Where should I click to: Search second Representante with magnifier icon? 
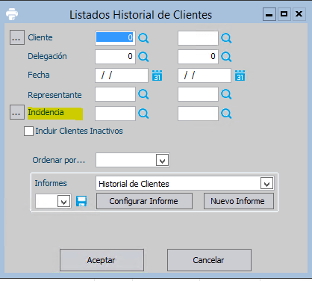tap(226, 94)
